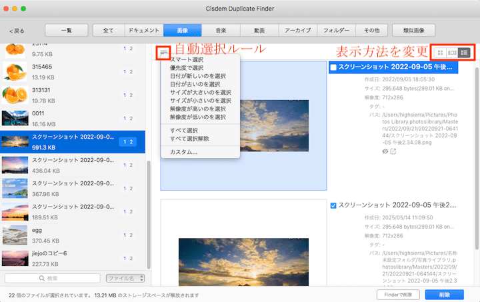Check the first スクリーンショット file checkbox
This screenshot has height=302, width=480.
click(333, 67)
